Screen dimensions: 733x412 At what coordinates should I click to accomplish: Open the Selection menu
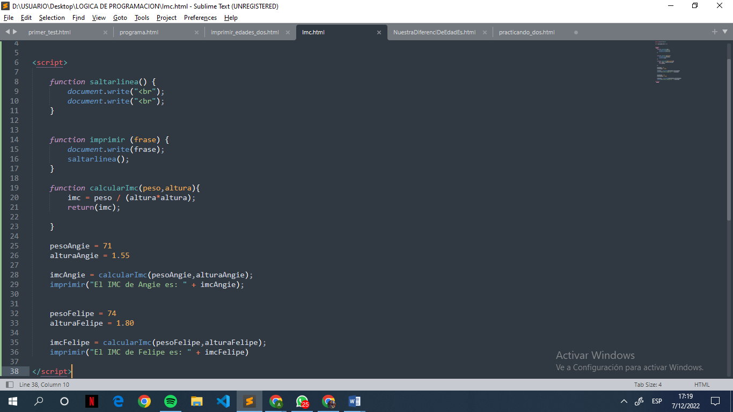(52, 18)
